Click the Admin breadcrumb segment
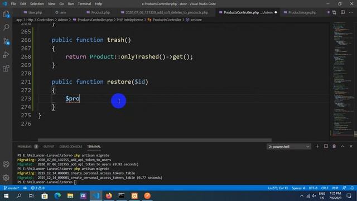The width and height of the screenshot is (357, 201). [62, 20]
